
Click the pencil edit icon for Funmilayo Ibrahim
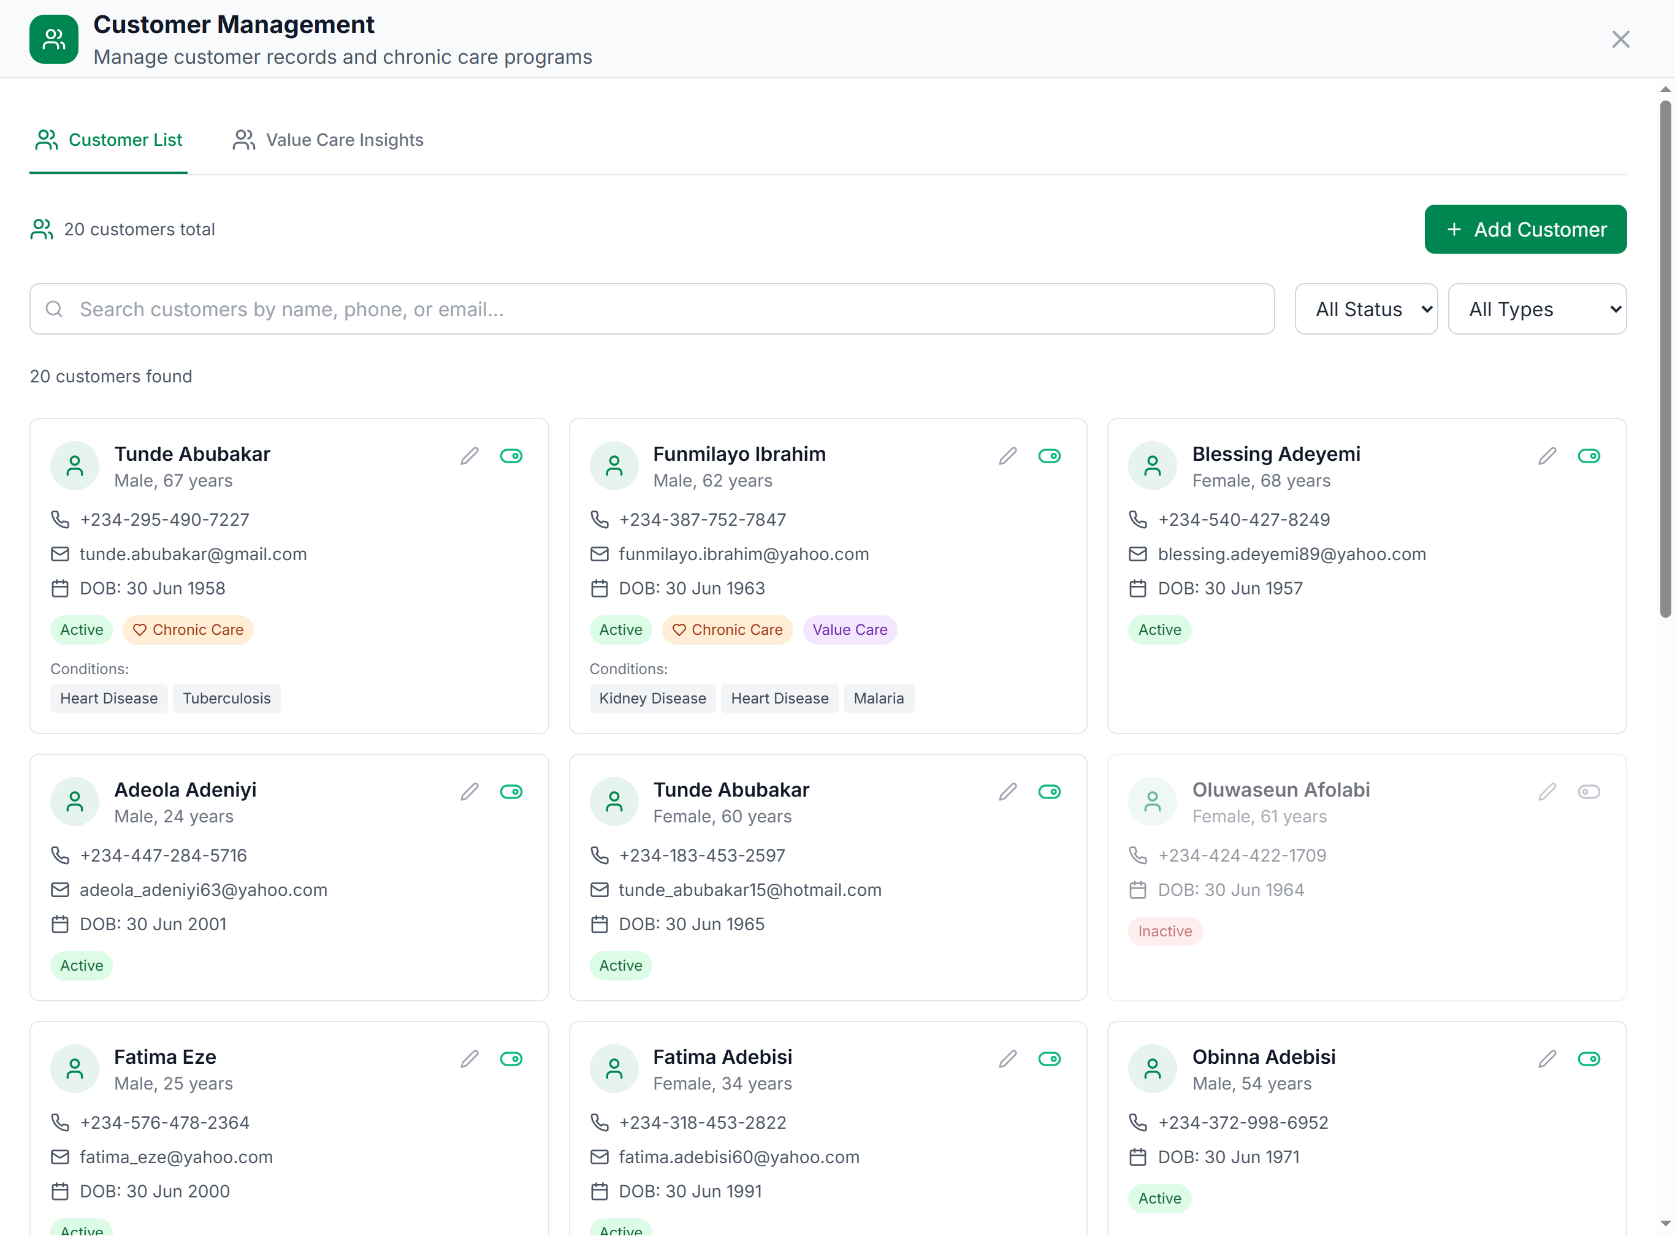1008,456
